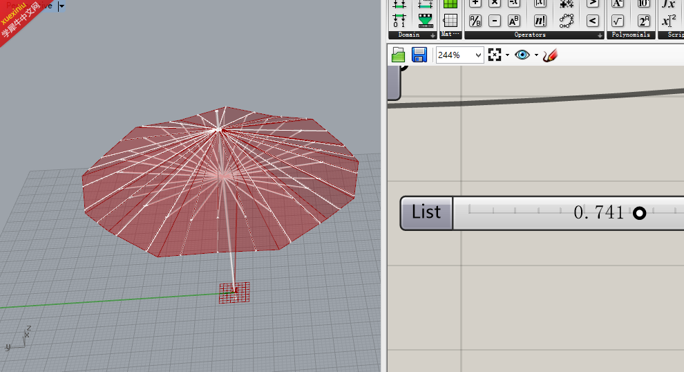Click the List slider name label
Viewport: 684px width, 372px height.
point(426,213)
